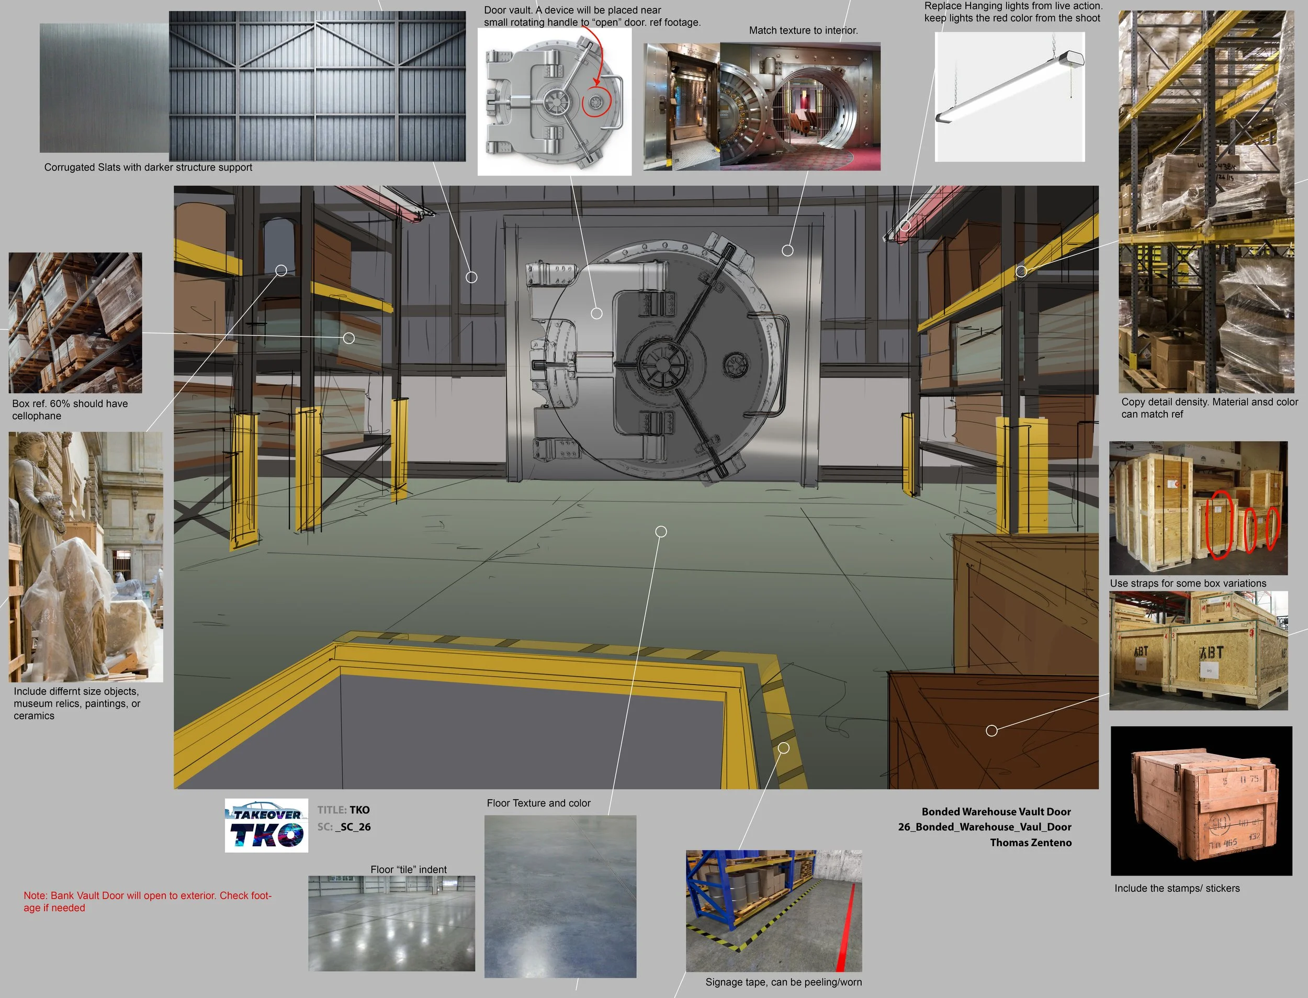This screenshot has width=1308, height=998.
Task: Click the annotation circle on the yellow floor tape
Action: (784, 748)
